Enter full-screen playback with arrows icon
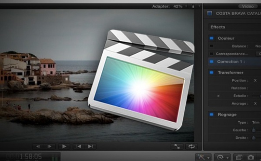The width and height of the screenshot is (261, 161). (x=177, y=146)
